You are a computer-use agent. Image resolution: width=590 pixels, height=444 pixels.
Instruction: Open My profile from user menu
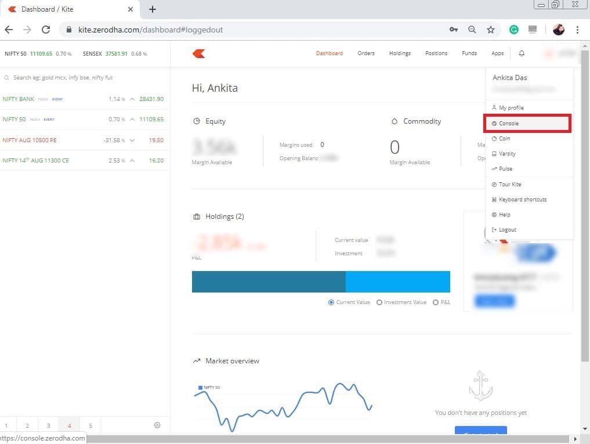point(529,108)
